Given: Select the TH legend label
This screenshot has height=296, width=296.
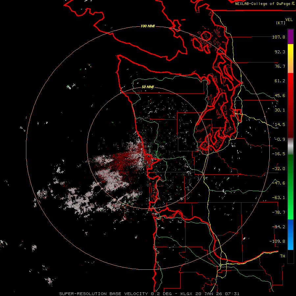Looking at the screenshot, I should coord(283,256).
